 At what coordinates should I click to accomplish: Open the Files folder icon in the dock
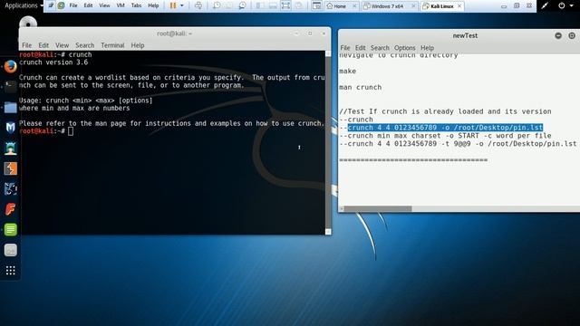click(10, 108)
